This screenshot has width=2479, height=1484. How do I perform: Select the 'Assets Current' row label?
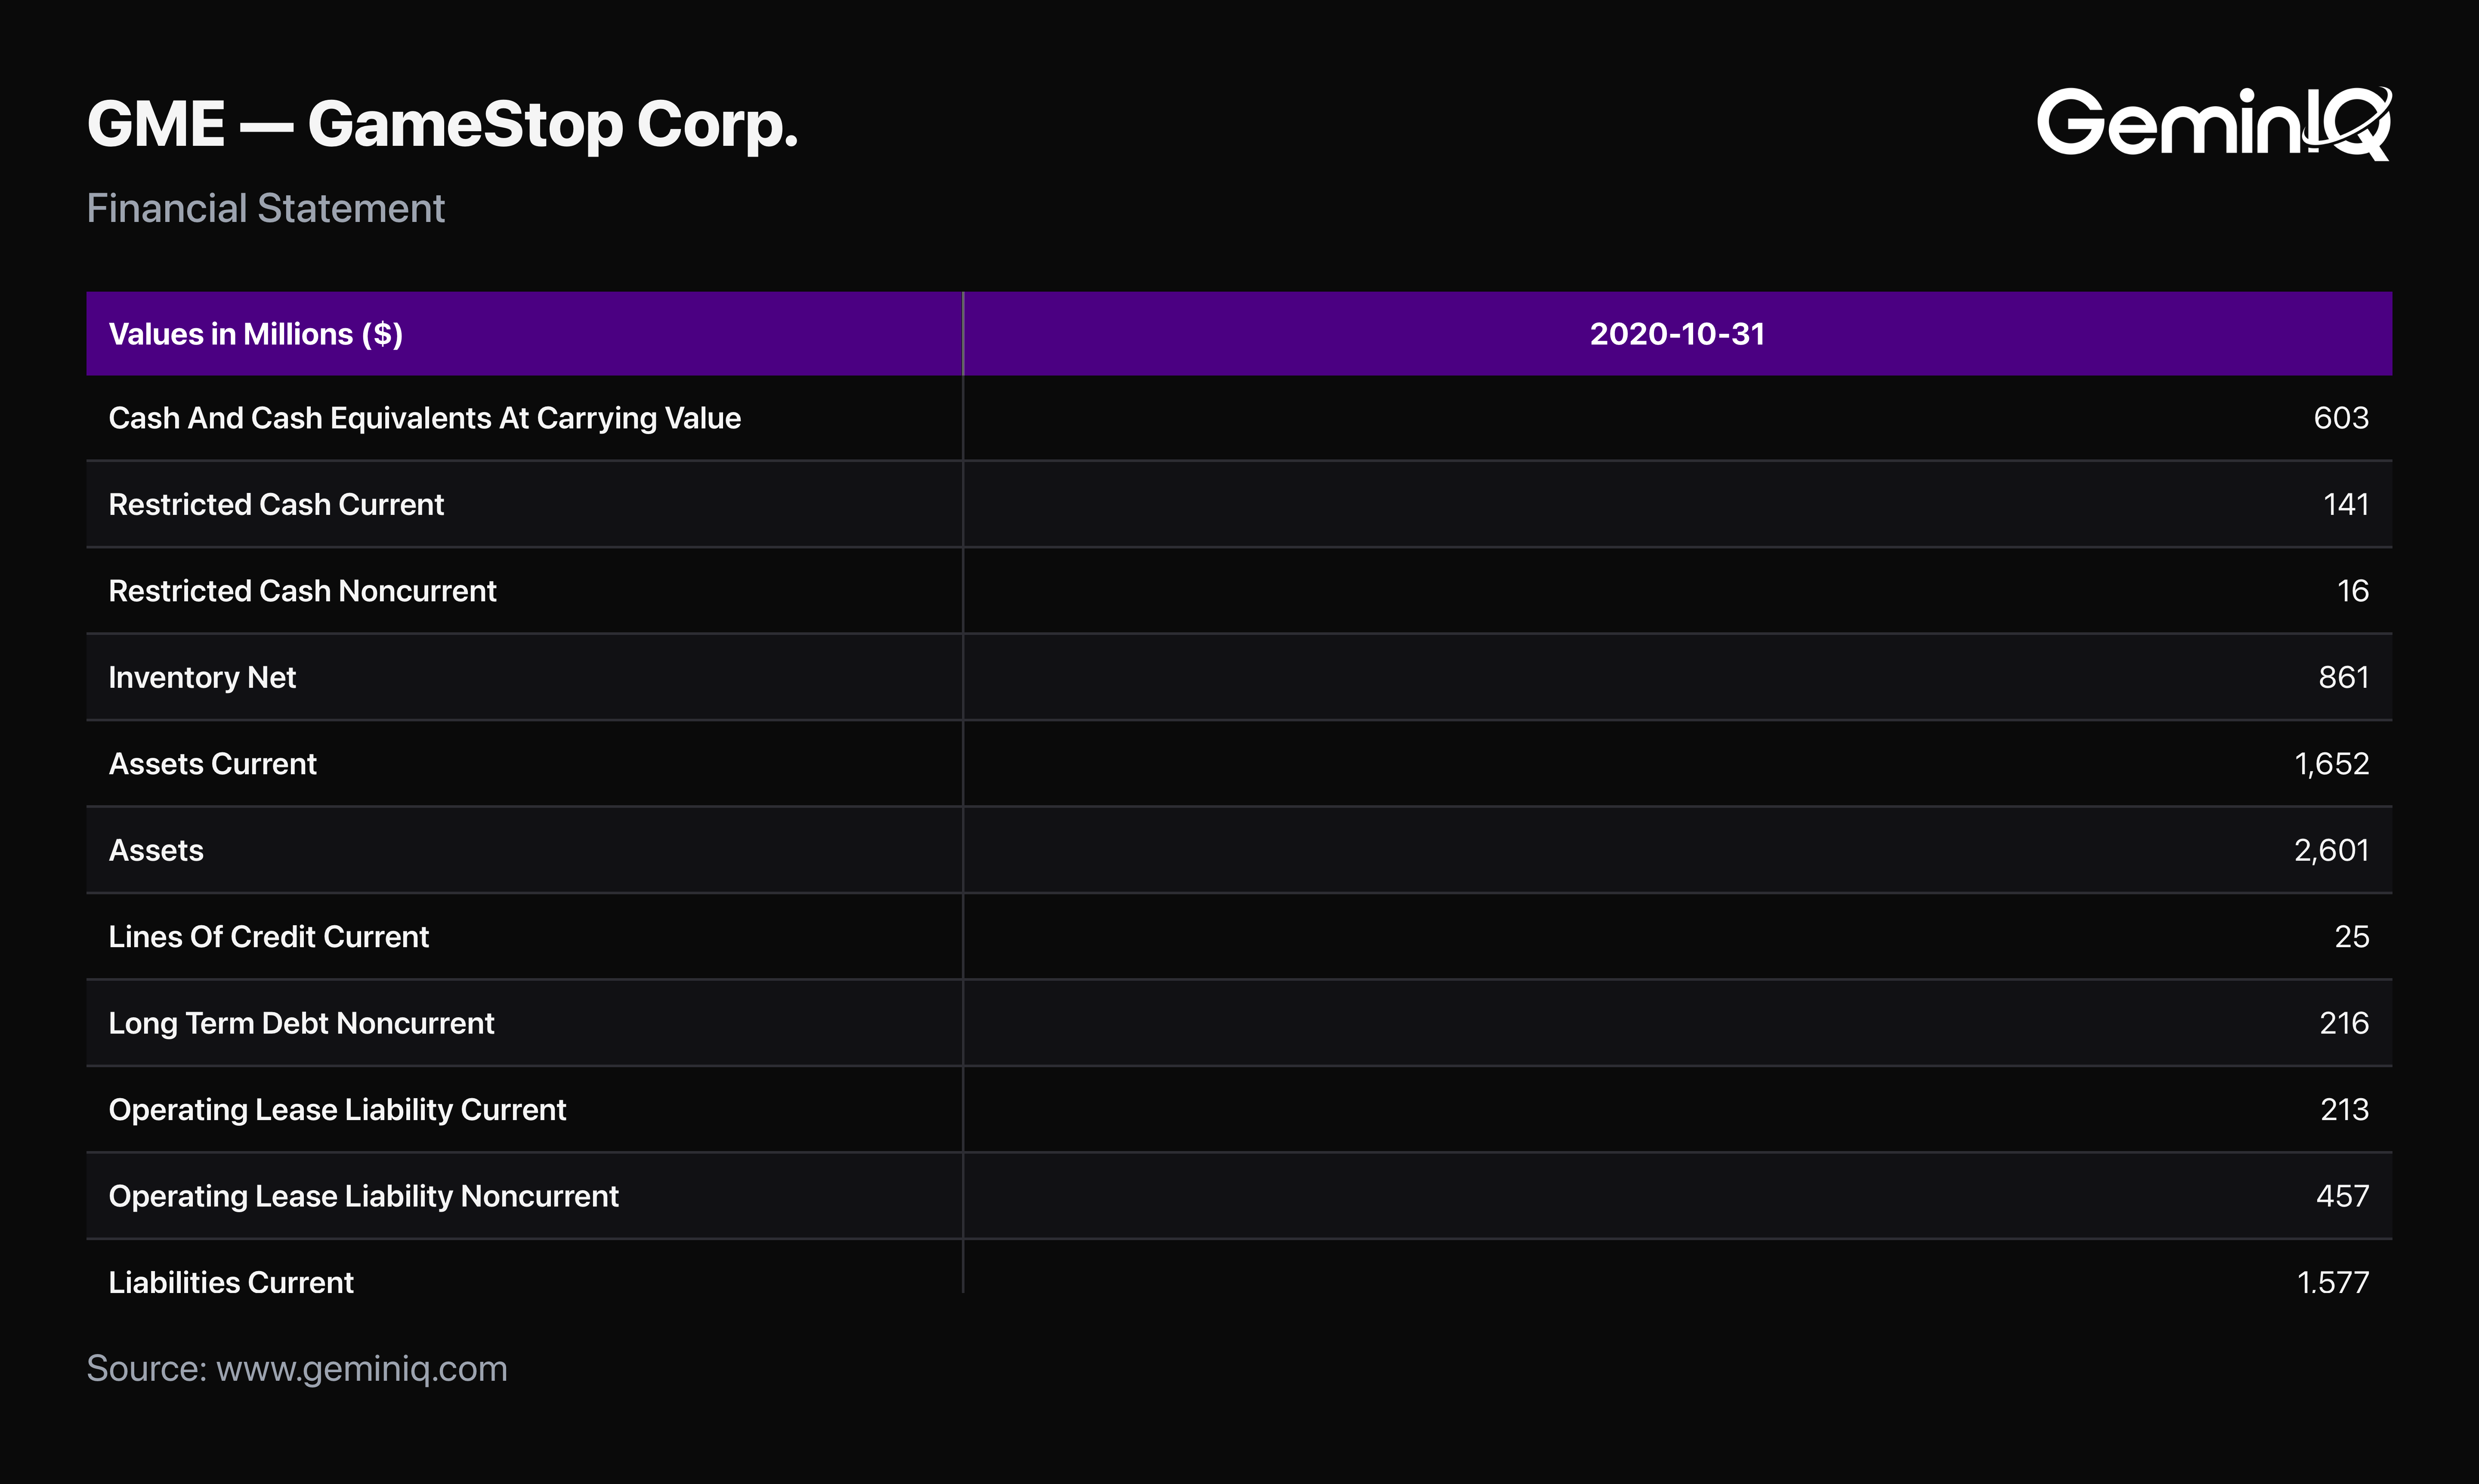[x=212, y=764]
